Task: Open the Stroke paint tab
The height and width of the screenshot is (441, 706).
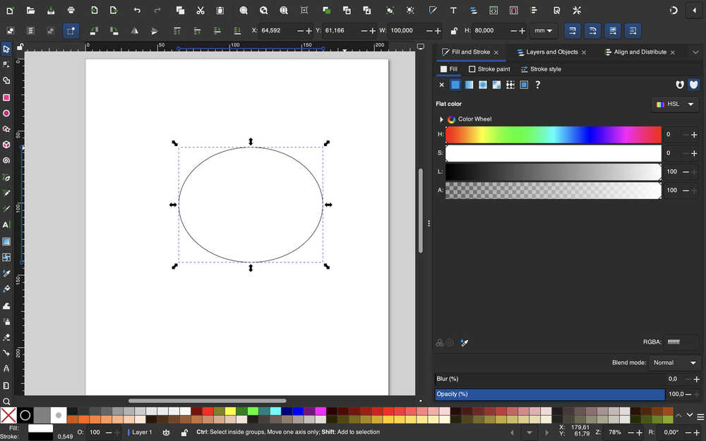Action: (x=489, y=69)
